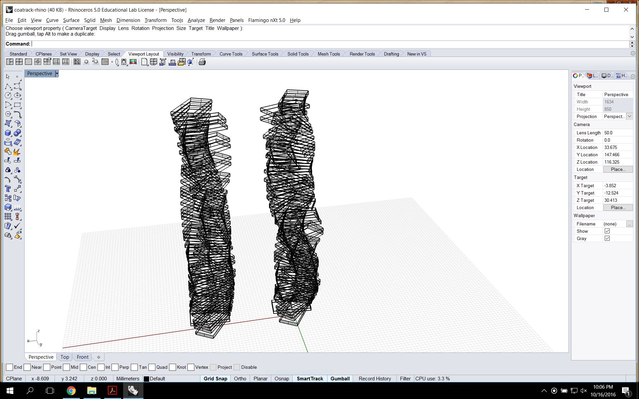Open the Curve menu
This screenshot has width=639, height=399.
[52, 20]
